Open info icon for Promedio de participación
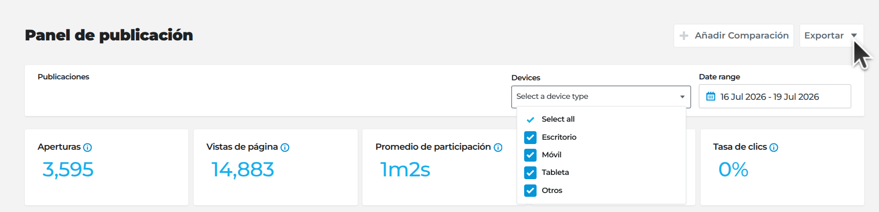879x212 pixels. point(498,147)
